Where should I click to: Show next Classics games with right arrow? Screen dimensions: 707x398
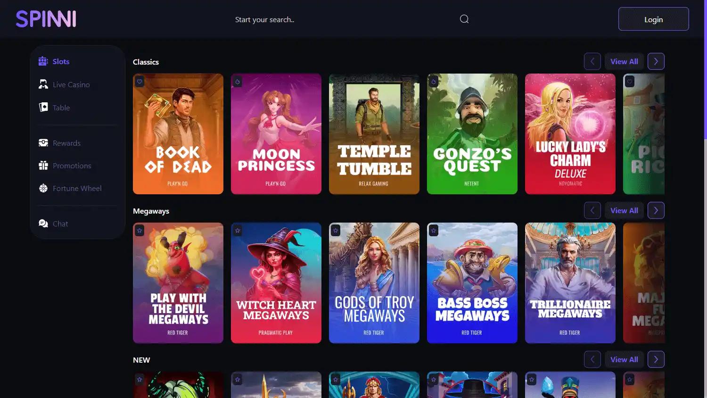tap(656, 61)
